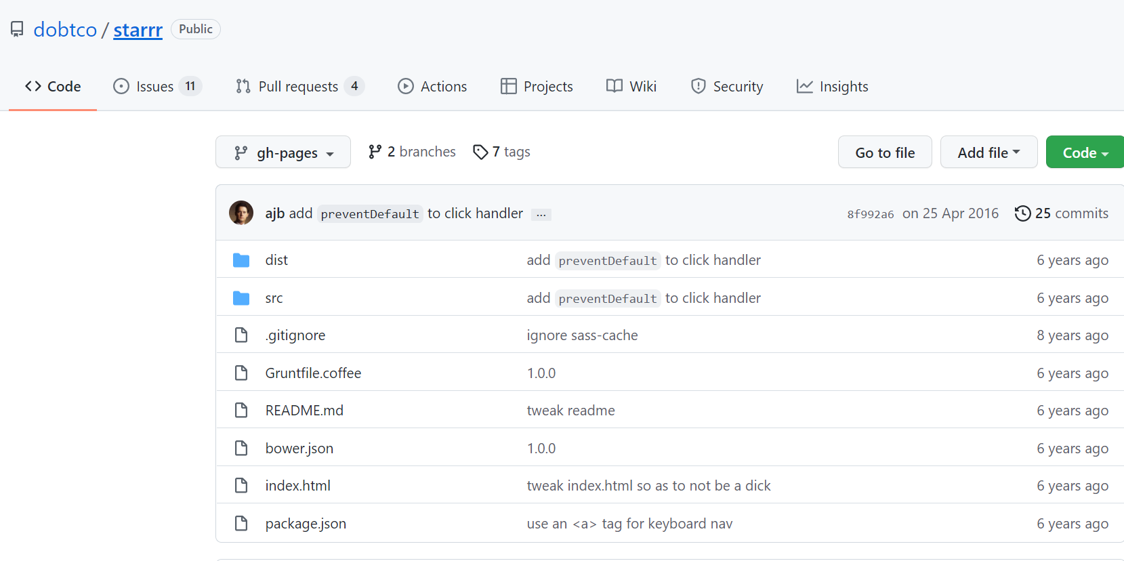1124x561 pixels.
Task: Open the Pull requests tab
Action: (x=299, y=86)
